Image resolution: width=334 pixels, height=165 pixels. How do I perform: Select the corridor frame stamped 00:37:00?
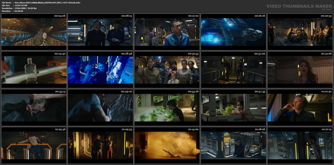tap(234, 70)
